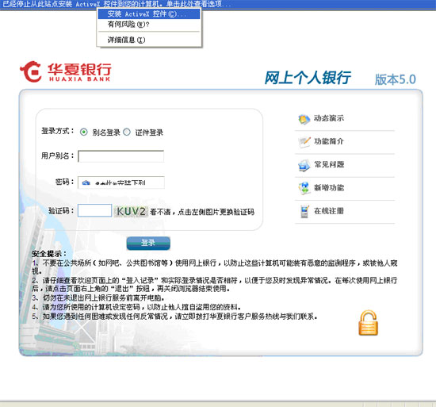The width and height of the screenshot is (436, 407).
Task: Click the 动态演示 demo icon
Action: point(304,119)
